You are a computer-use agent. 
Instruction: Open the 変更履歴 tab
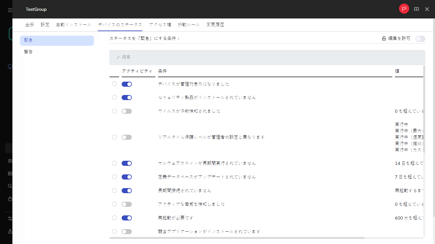[x=215, y=24]
